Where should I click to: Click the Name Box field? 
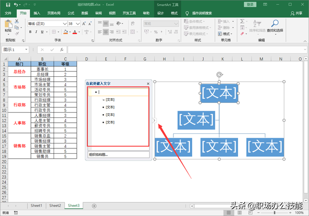(15, 50)
